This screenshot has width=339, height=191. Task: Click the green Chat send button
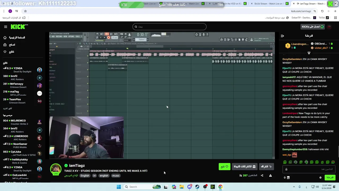(330, 177)
